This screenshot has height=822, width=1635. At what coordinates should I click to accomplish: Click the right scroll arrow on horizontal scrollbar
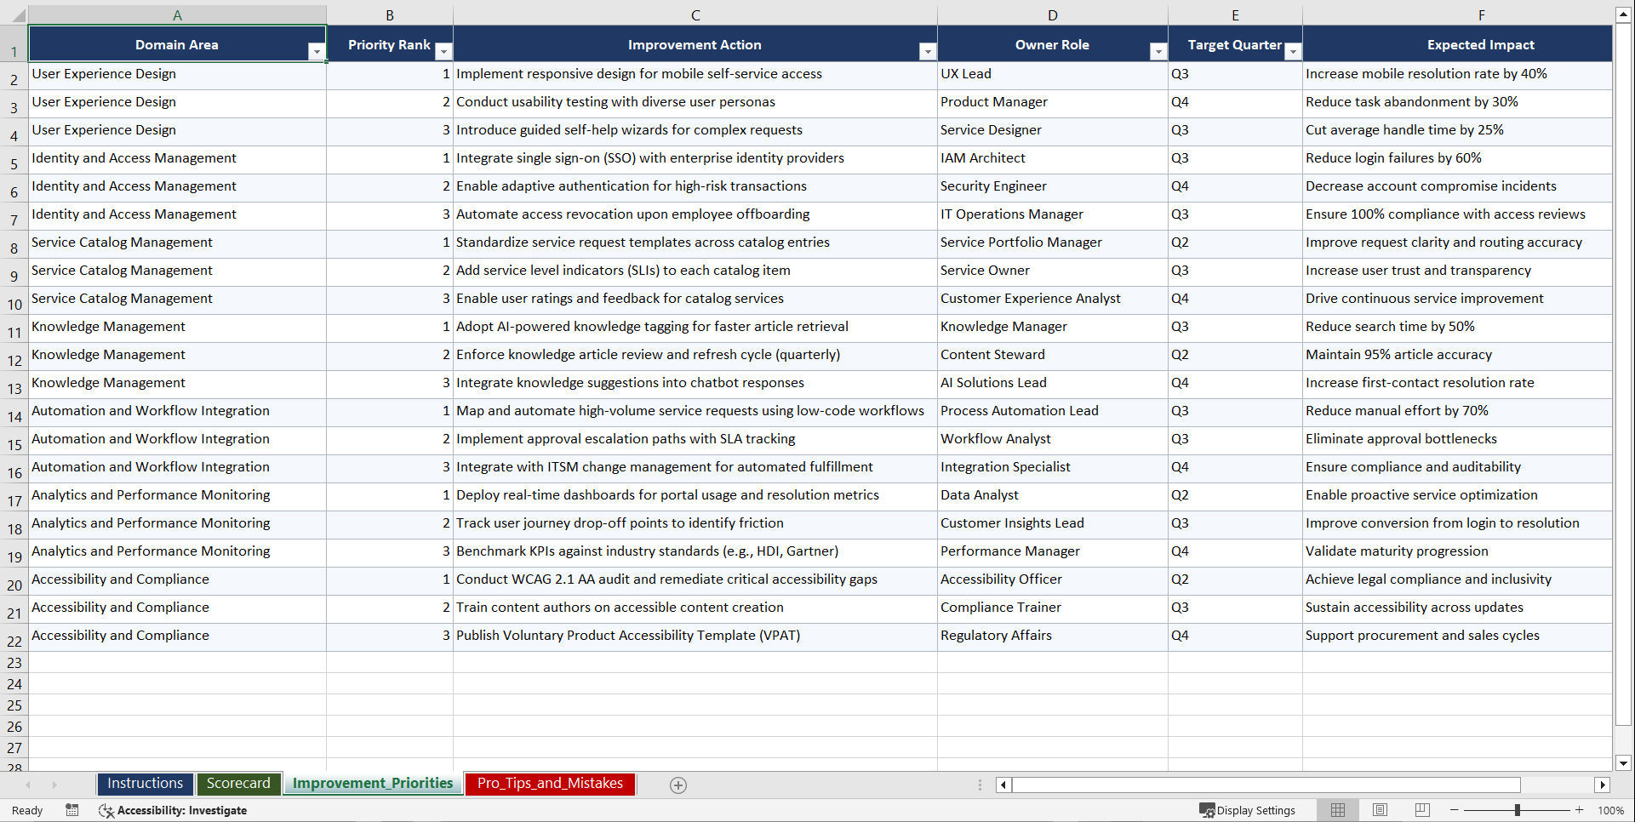(x=1603, y=785)
